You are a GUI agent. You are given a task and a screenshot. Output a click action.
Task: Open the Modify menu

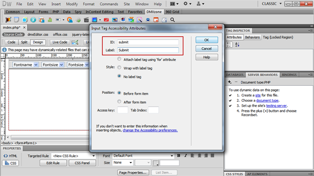pos(72,4)
